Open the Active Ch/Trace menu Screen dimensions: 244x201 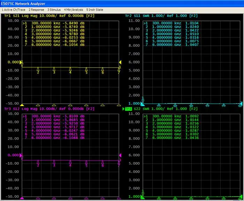pyautogui.click(x=13, y=9)
